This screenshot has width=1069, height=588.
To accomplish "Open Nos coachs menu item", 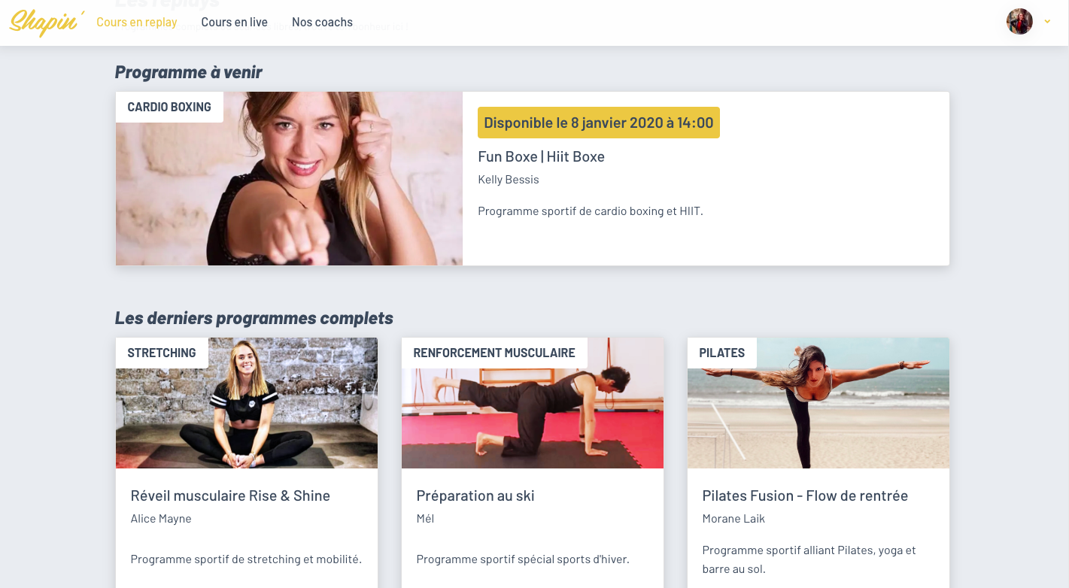I will click(x=322, y=22).
